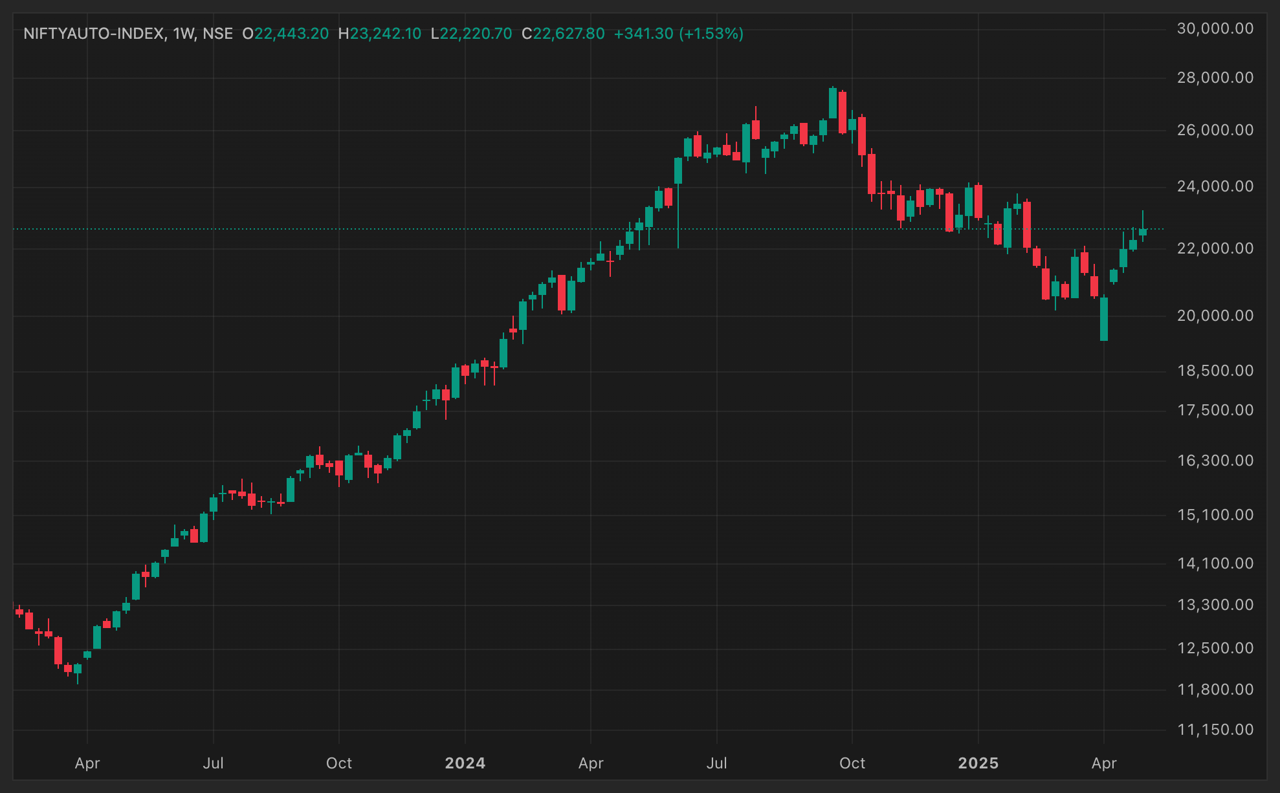Click the 26,000.00 price axis label

click(x=1215, y=130)
